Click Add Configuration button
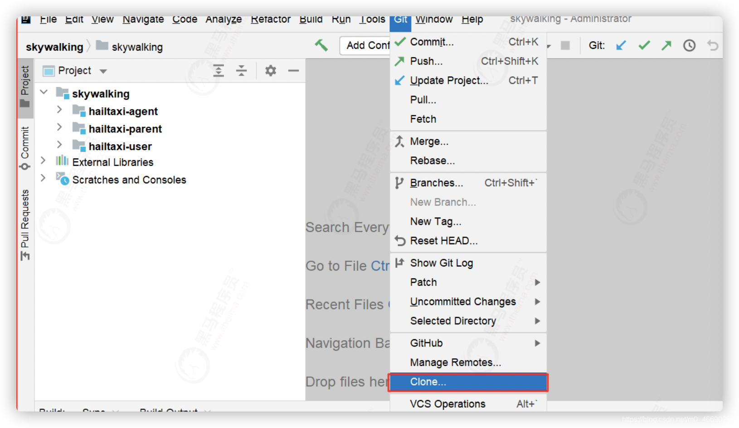Image resolution: width=739 pixels, height=428 pixels. 365,45
